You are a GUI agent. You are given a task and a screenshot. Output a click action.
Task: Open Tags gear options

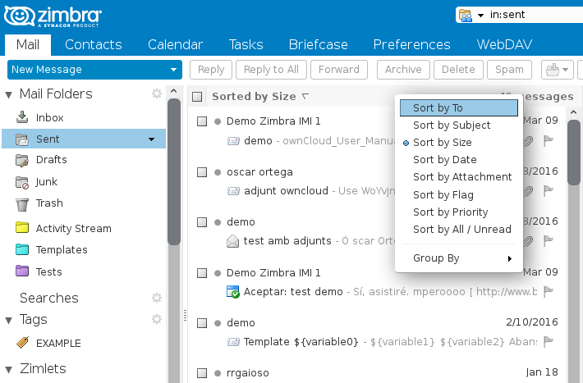coord(157,319)
